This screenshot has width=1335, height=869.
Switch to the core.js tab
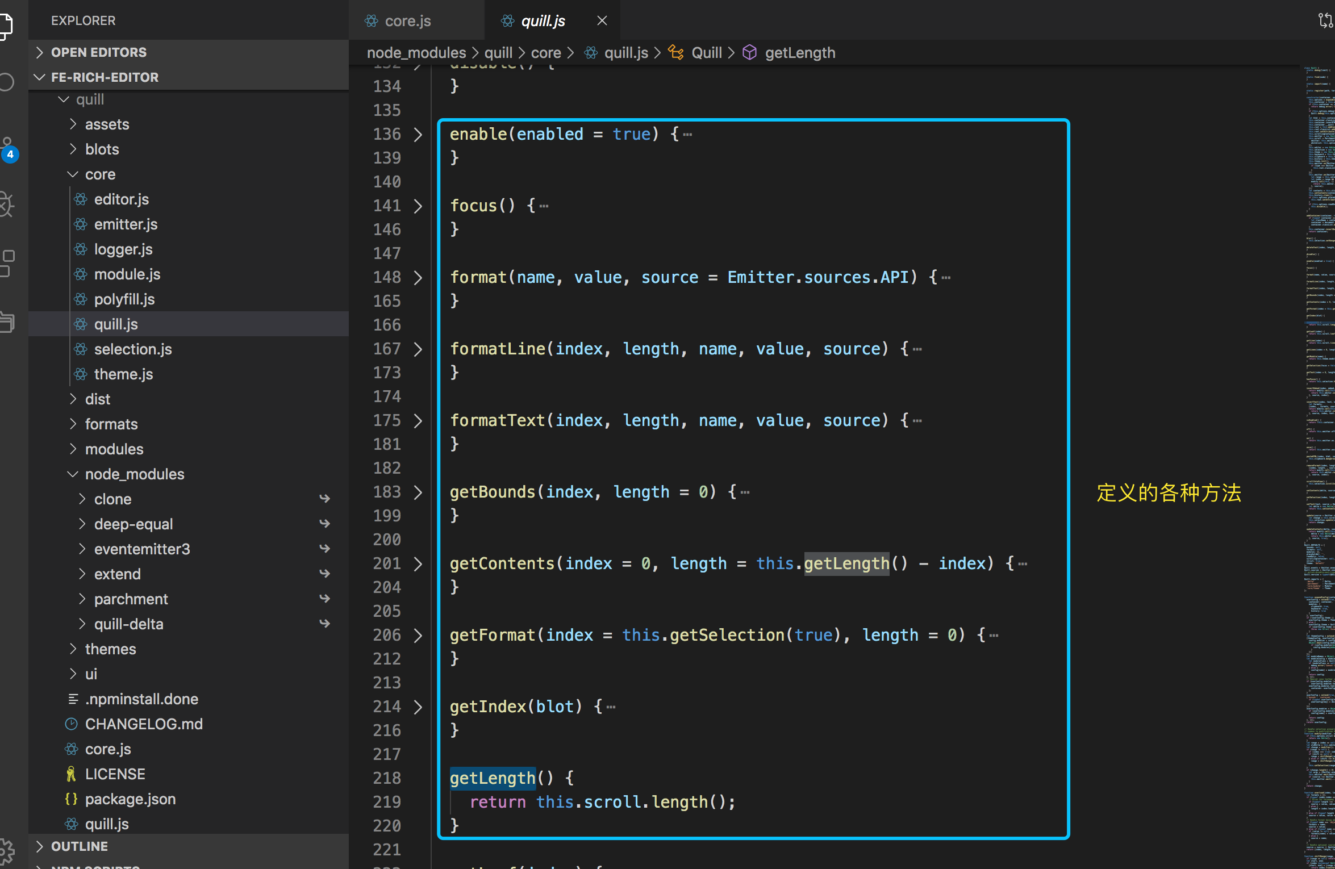[x=407, y=21]
